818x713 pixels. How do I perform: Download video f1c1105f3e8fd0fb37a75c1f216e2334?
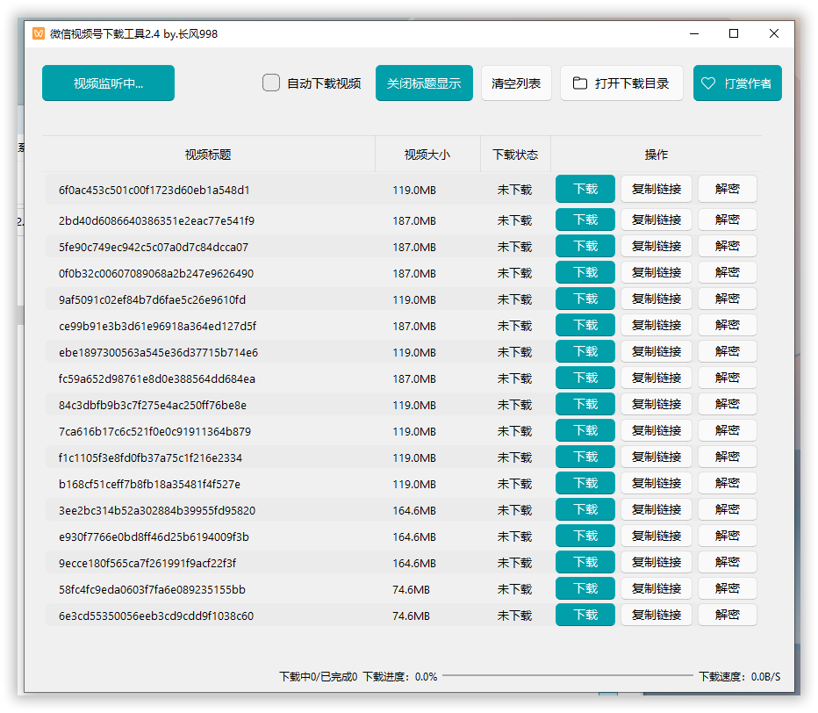coord(585,457)
